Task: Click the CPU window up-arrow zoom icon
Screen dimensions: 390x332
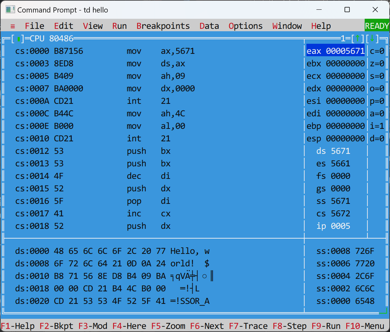Action: pos(358,39)
